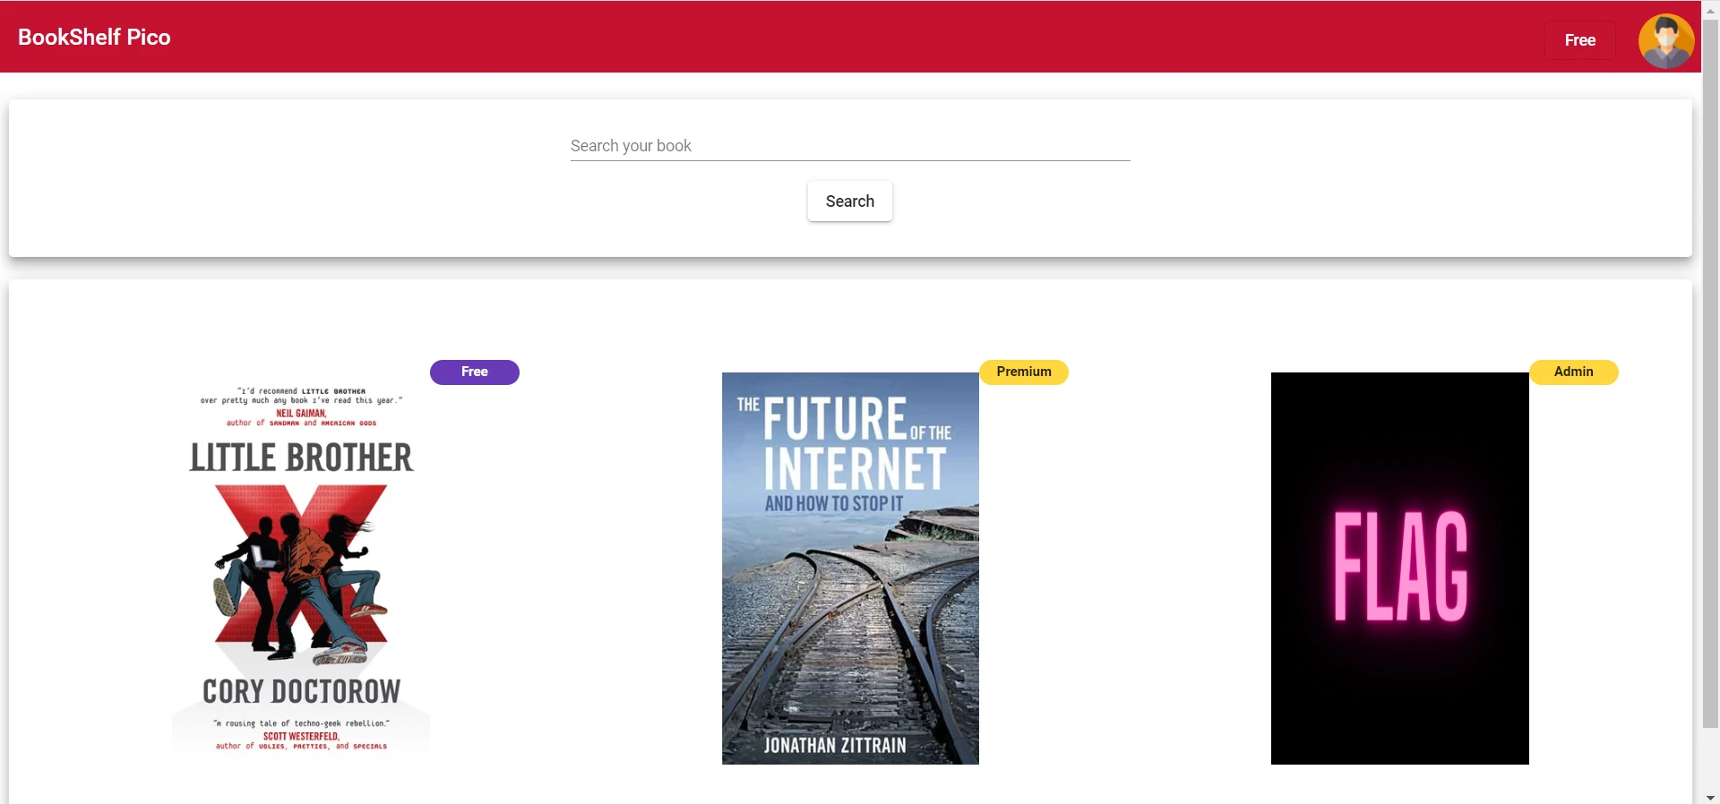Screen dimensions: 1720x804
Task: Click the 'And How to Stop It' subtitle
Action: (x=833, y=504)
